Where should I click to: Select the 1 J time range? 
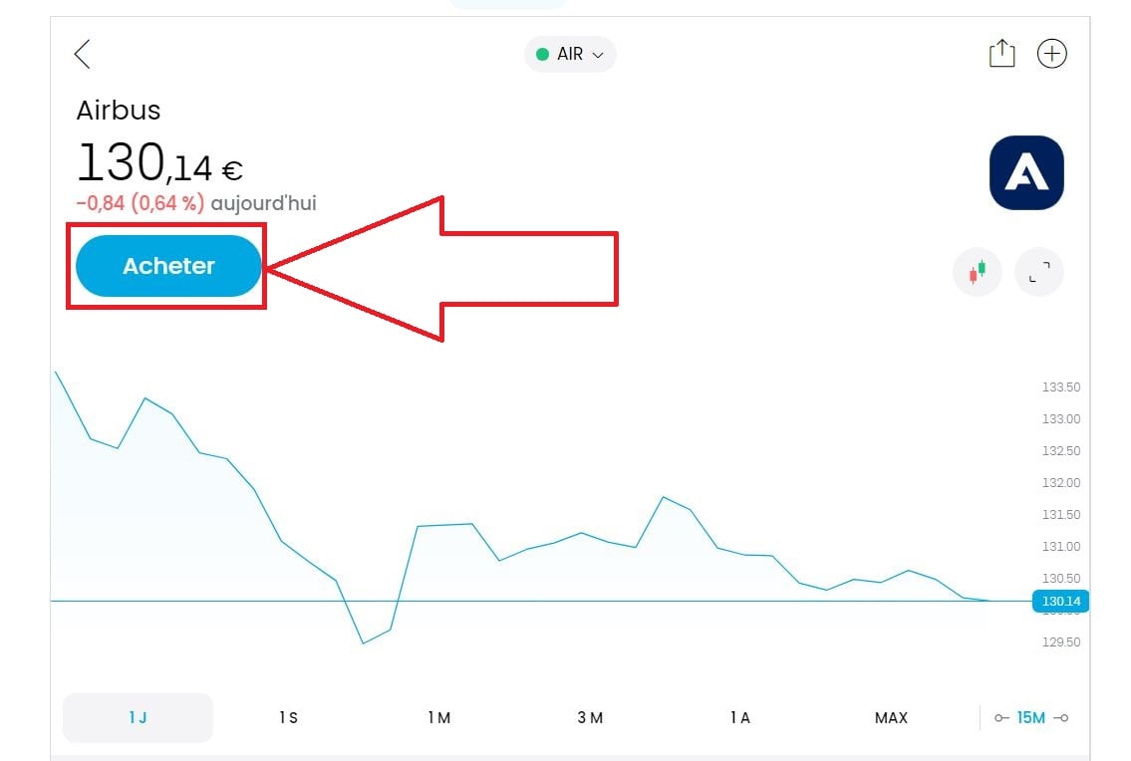pos(138,718)
